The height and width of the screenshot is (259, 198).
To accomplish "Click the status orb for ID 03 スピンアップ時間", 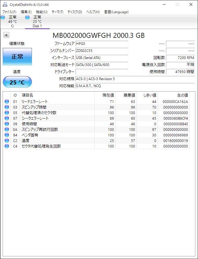I will pyautogui.click(x=7, y=107).
